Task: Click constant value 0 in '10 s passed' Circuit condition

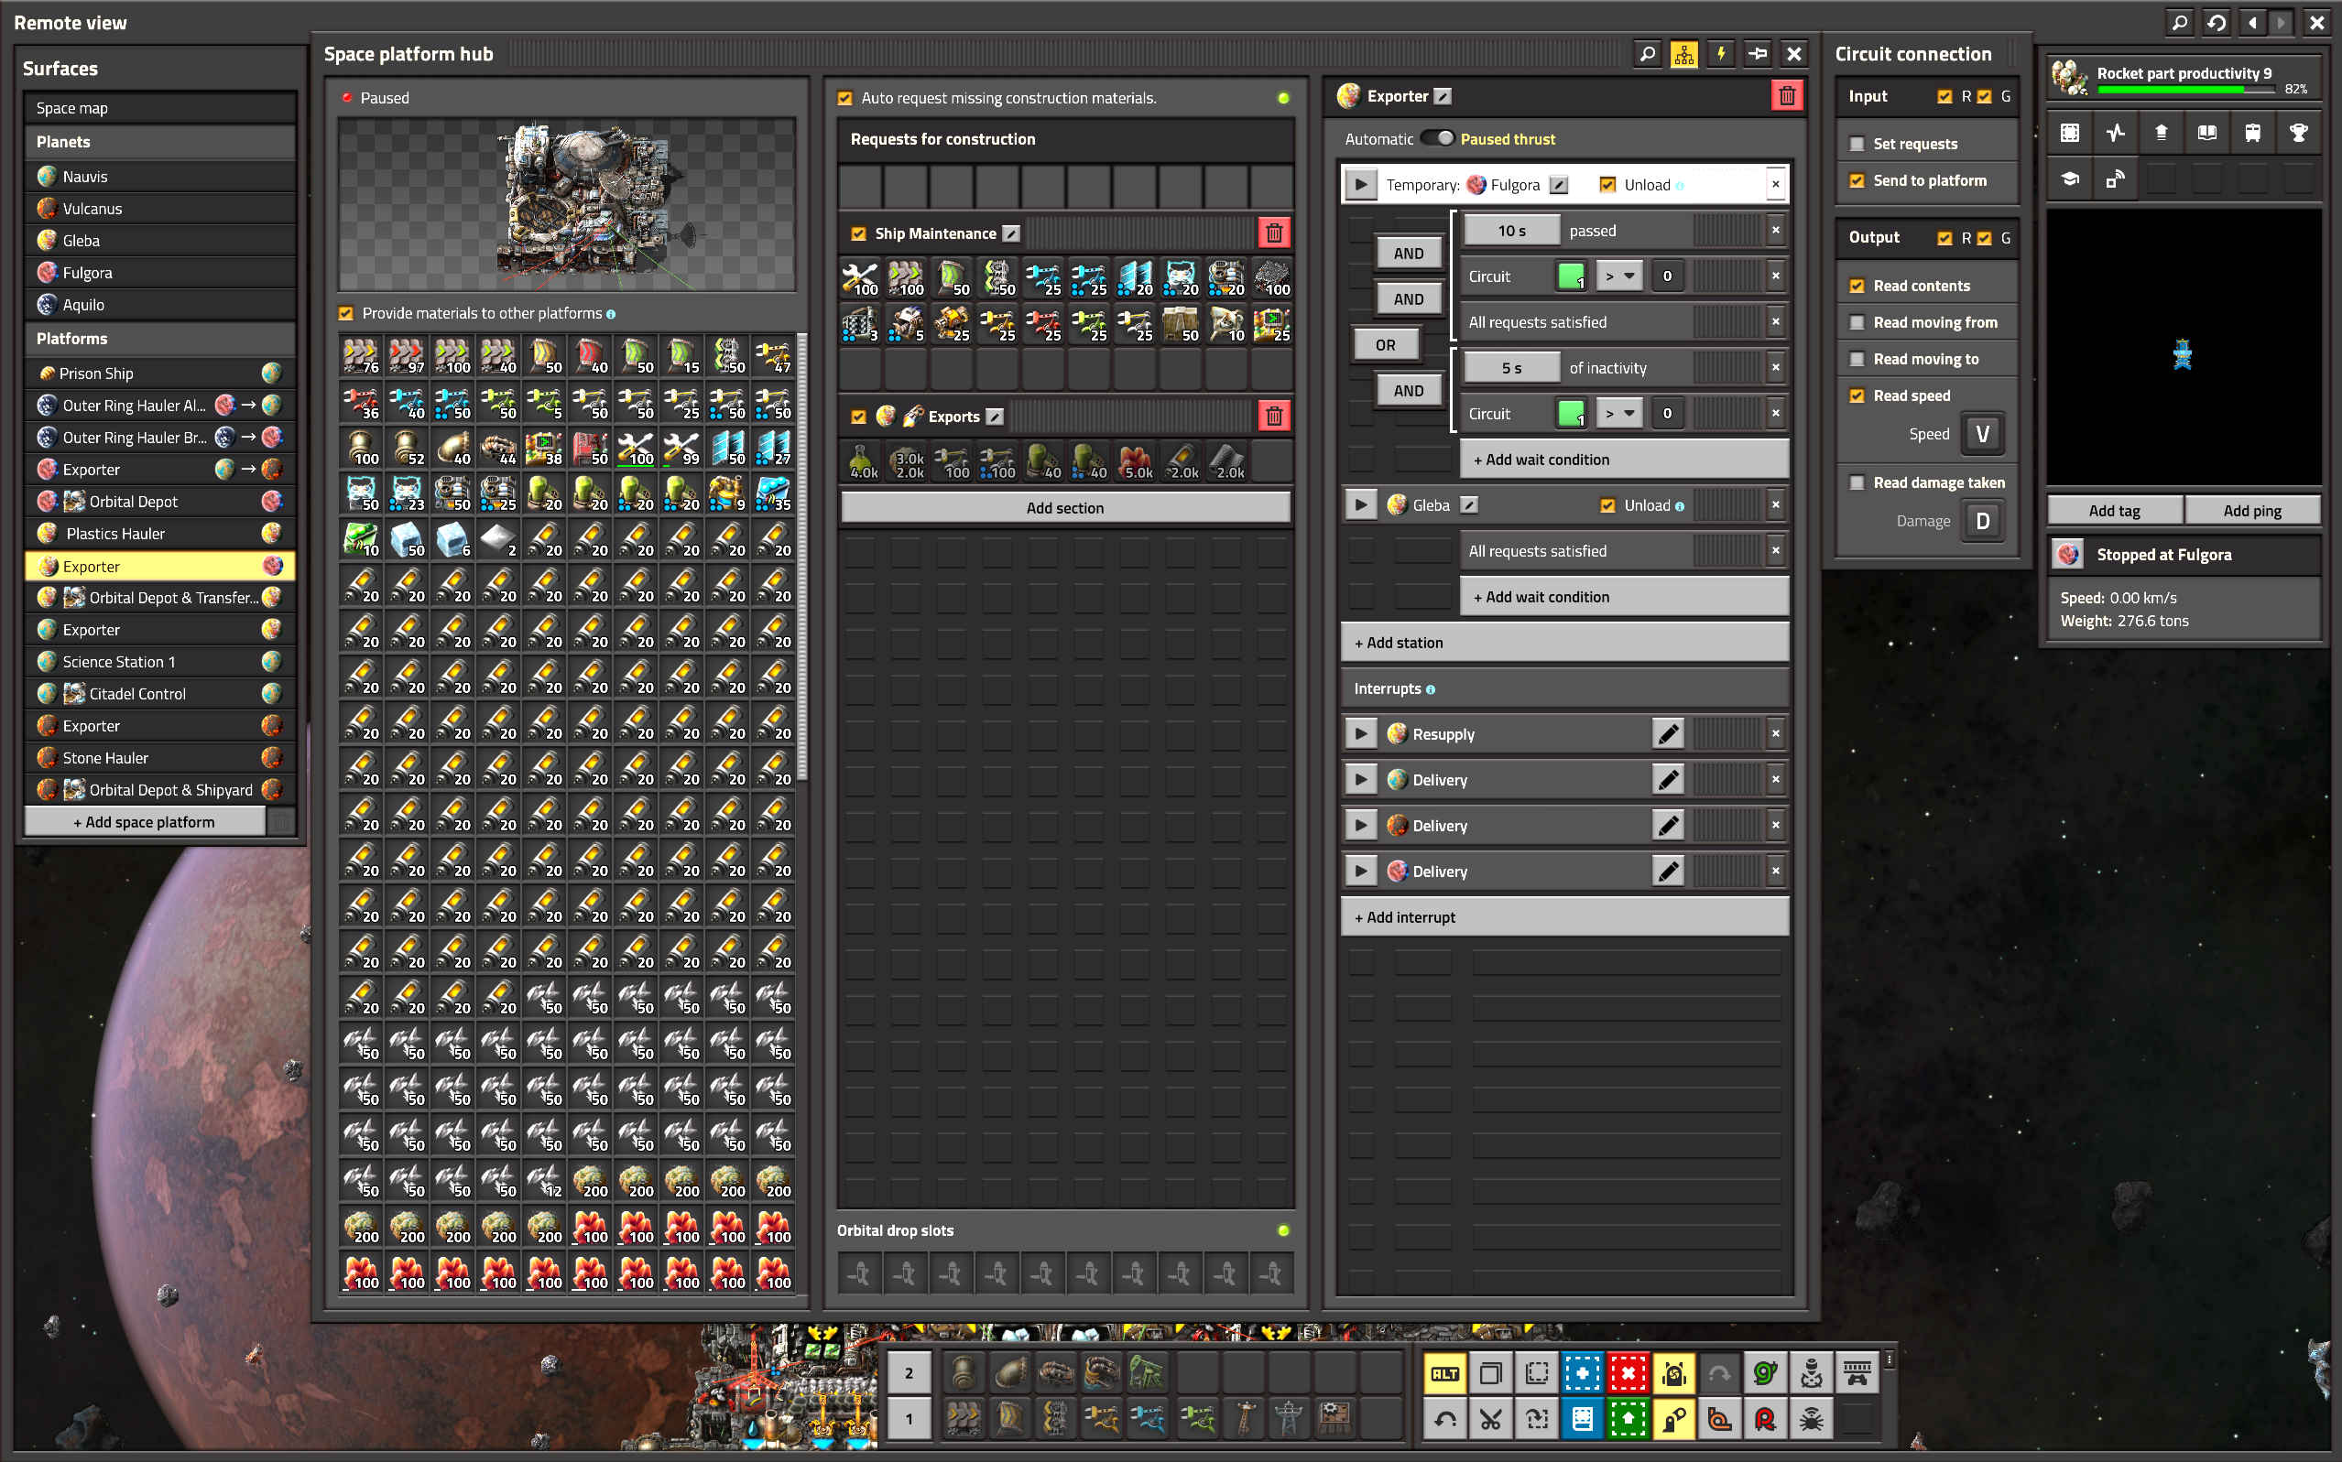Action: (x=1667, y=276)
